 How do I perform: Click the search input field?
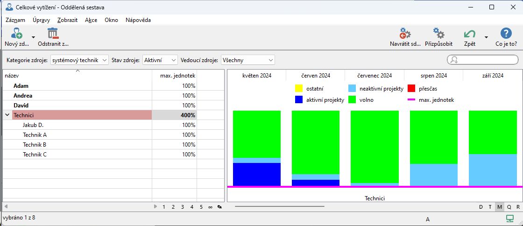(486, 59)
